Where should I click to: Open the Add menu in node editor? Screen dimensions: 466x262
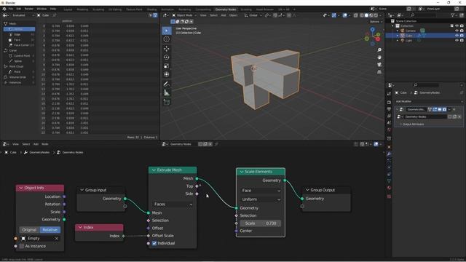[36, 144]
